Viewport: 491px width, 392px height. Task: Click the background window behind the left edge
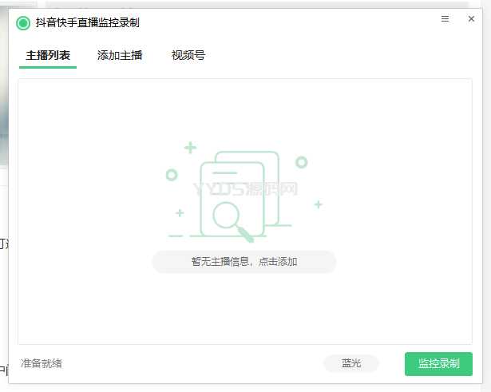pos(4,120)
